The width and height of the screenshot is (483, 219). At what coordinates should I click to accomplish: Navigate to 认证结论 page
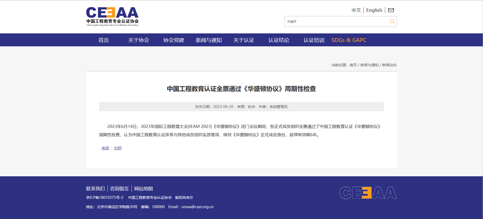click(279, 40)
